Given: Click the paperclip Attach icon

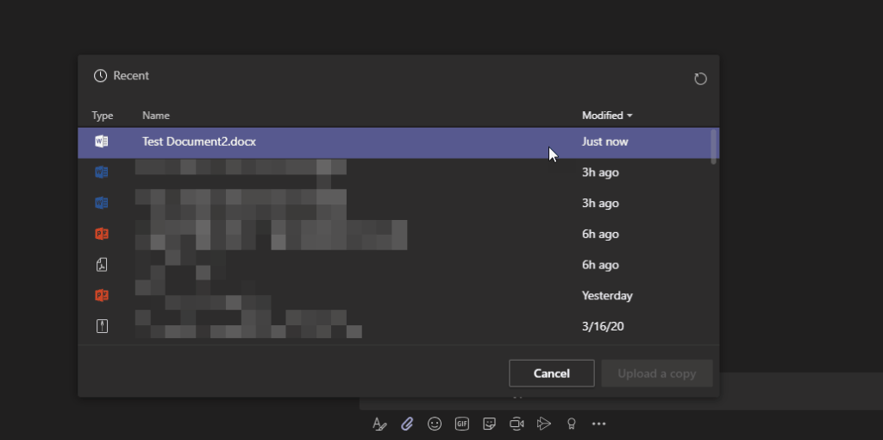Looking at the screenshot, I should pos(407,424).
